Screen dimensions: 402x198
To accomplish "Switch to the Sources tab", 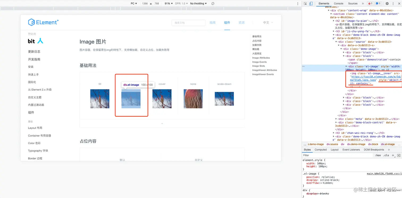I will pyautogui.click(x=353, y=3).
